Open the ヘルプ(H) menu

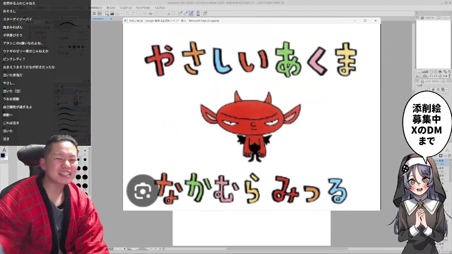point(160,8)
